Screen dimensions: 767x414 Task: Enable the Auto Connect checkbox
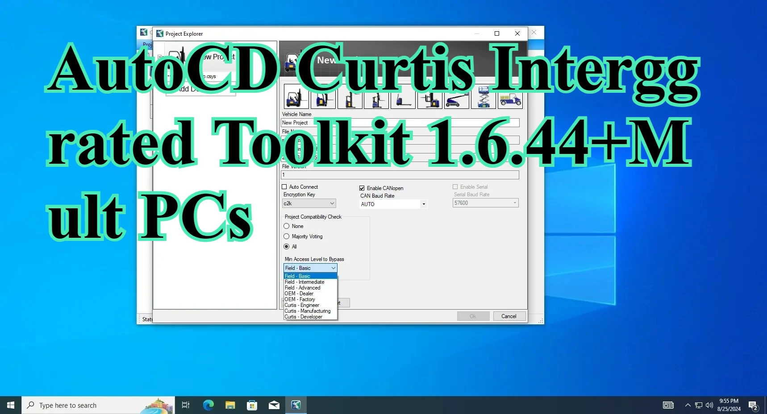click(285, 186)
